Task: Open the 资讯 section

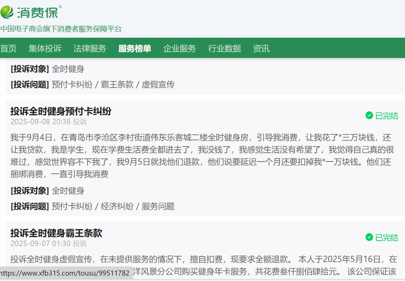Action: pos(261,49)
